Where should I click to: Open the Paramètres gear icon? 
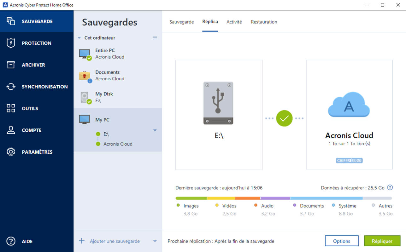pos(11,152)
